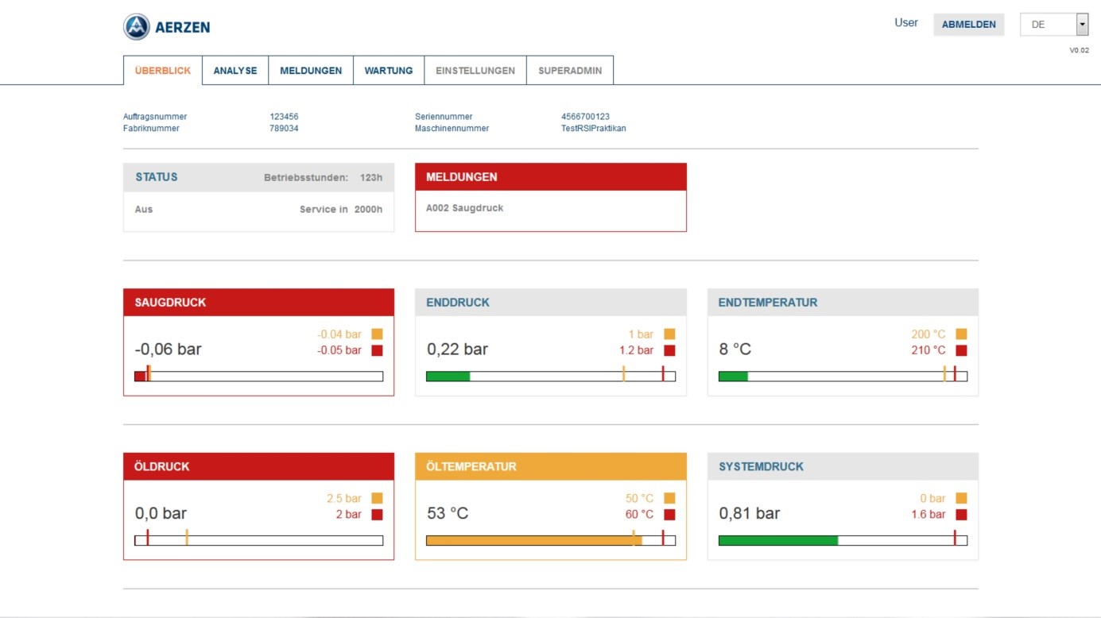1101x618 pixels.
Task: Click the red 1.6 bar indicator in Systemdruck panel
Action: click(962, 514)
